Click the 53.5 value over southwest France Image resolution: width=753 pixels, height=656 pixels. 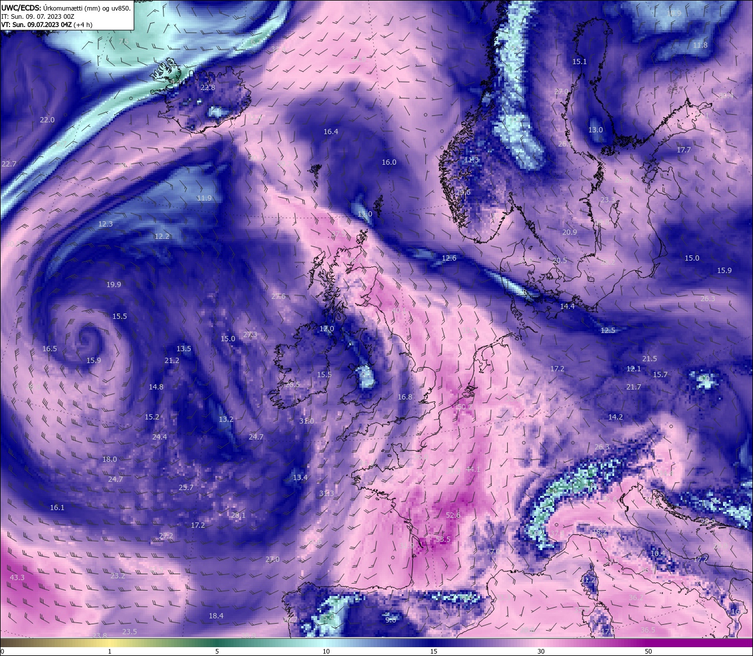point(443,539)
